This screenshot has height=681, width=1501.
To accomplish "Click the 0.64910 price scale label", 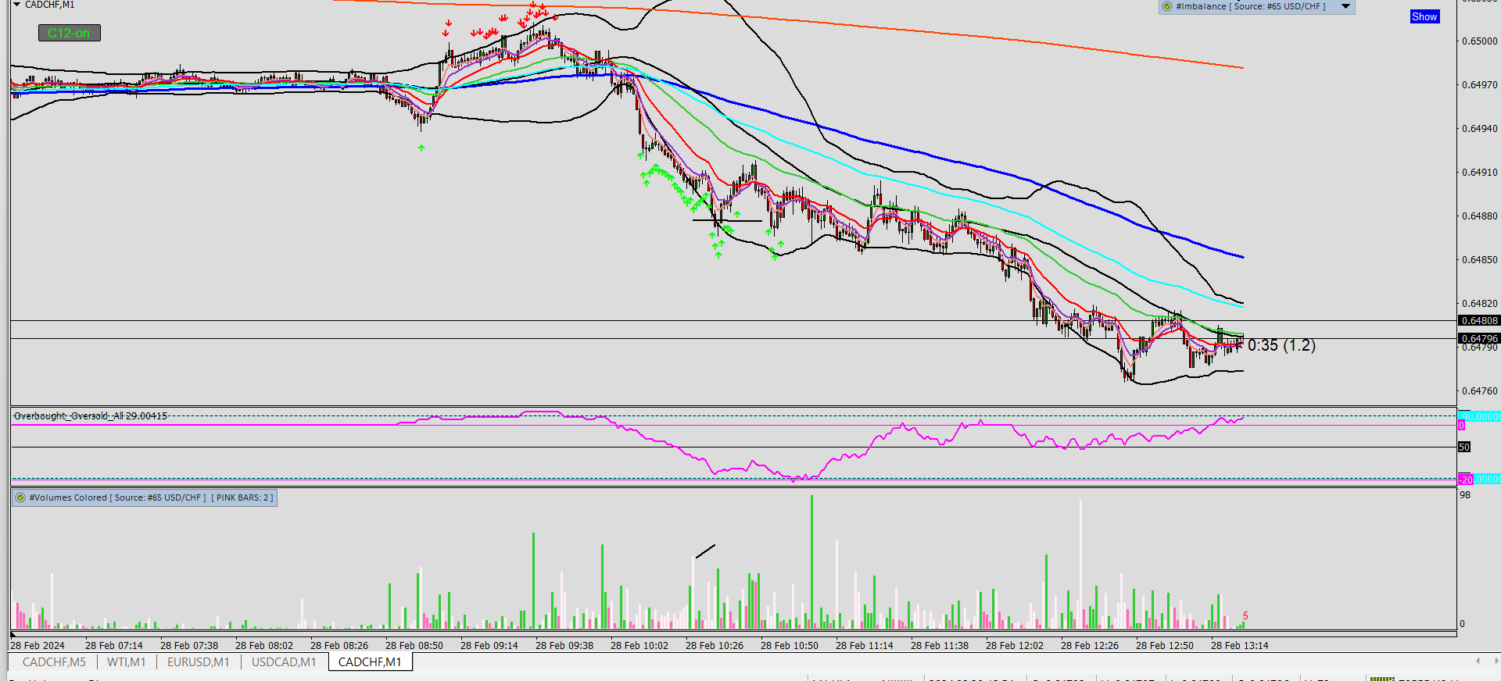I will [1480, 173].
